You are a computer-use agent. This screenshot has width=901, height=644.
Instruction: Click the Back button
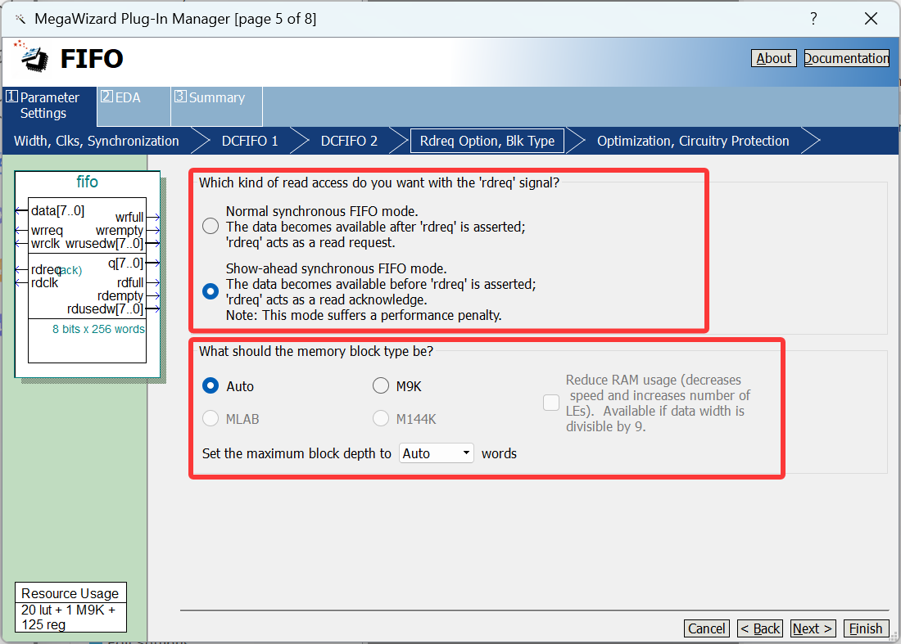[x=759, y=628]
